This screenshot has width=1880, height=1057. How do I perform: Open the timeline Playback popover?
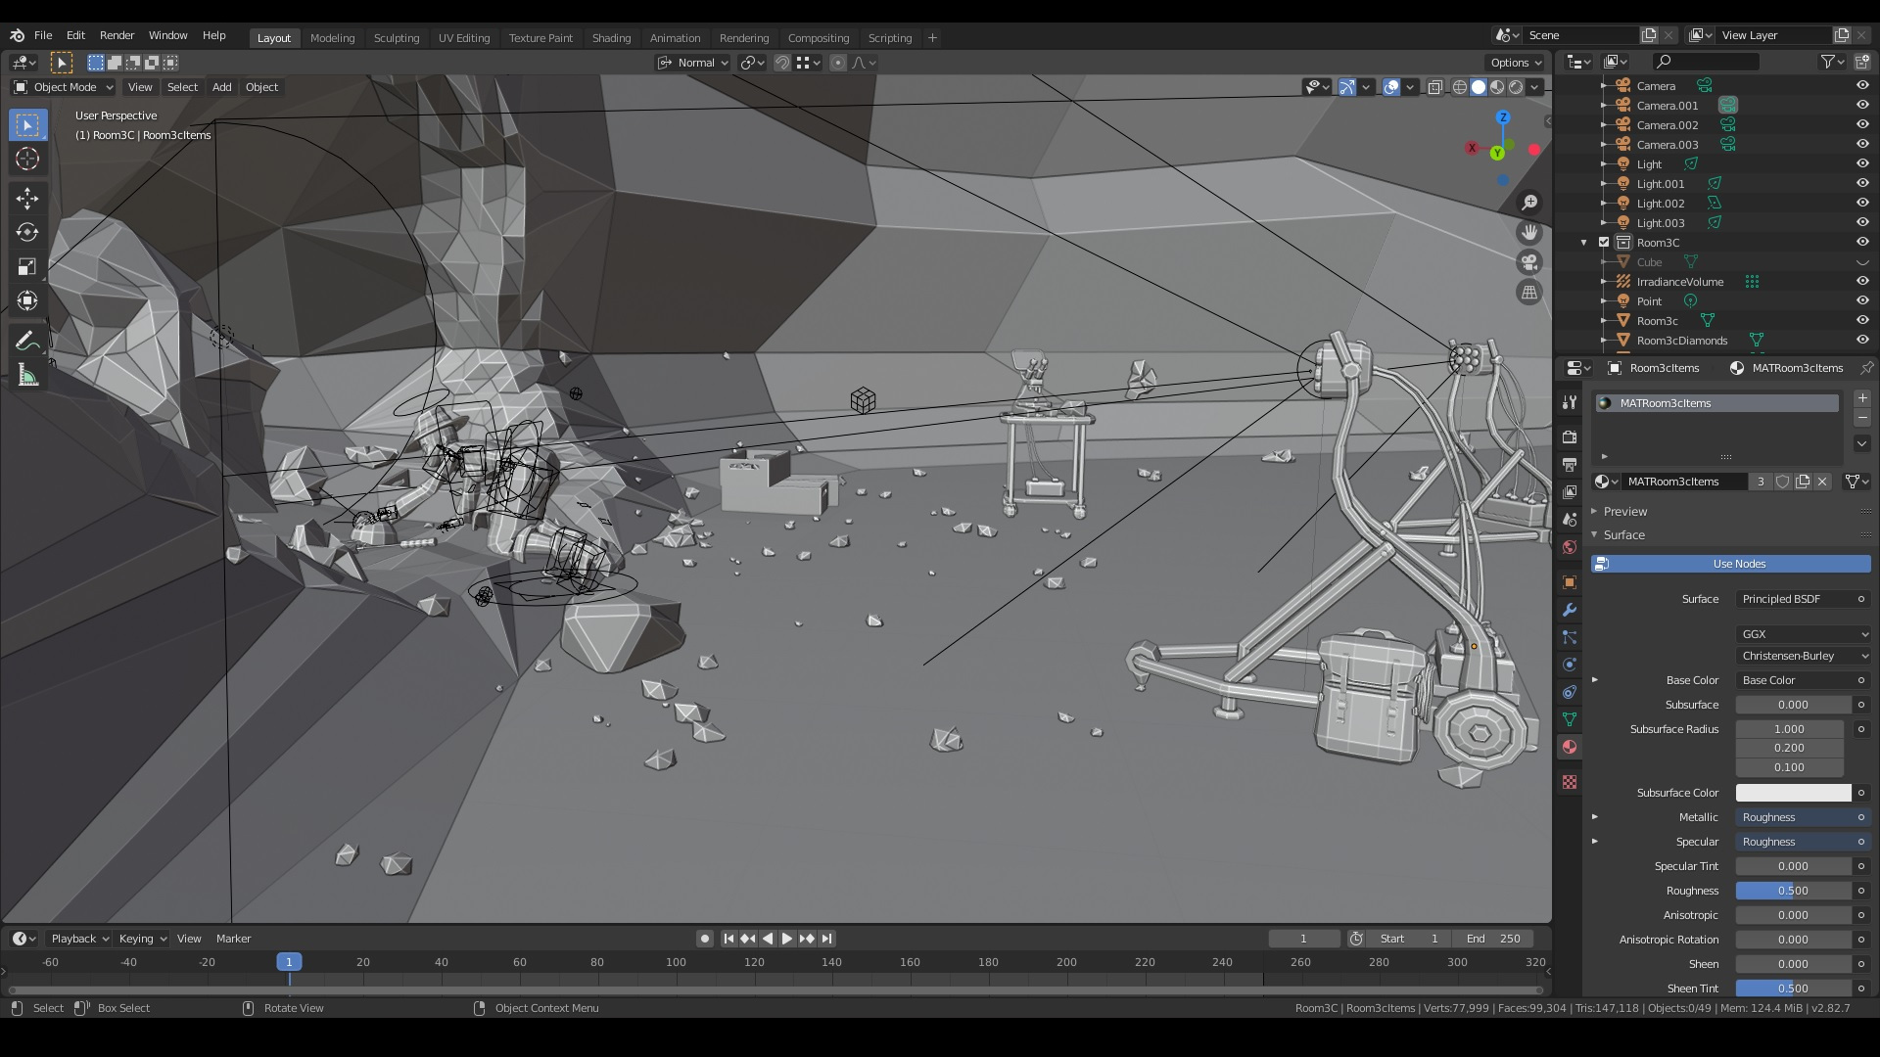(79, 940)
